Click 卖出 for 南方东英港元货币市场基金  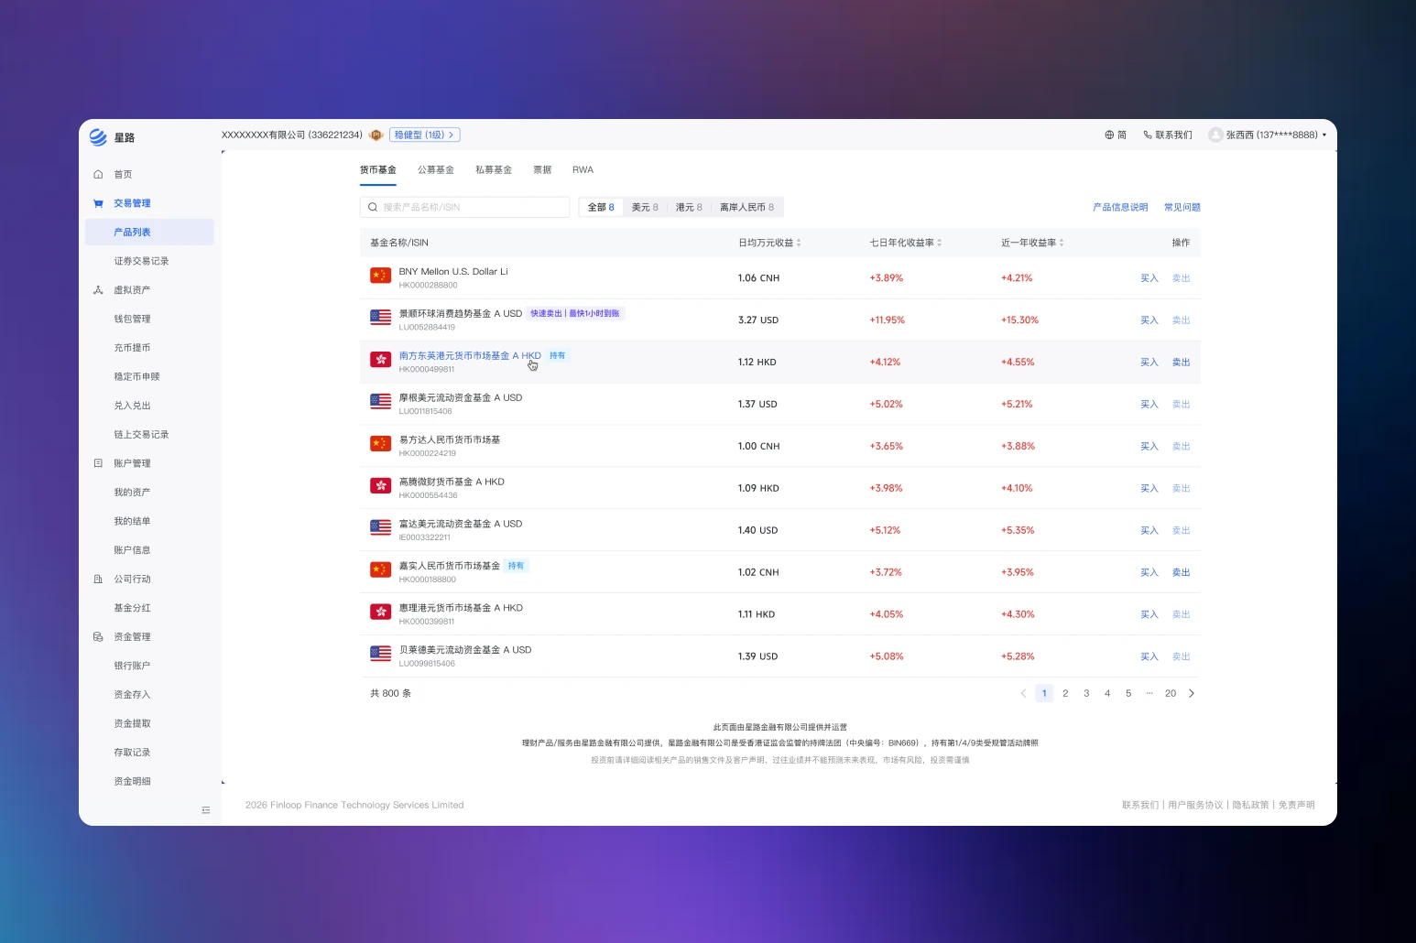(1182, 363)
